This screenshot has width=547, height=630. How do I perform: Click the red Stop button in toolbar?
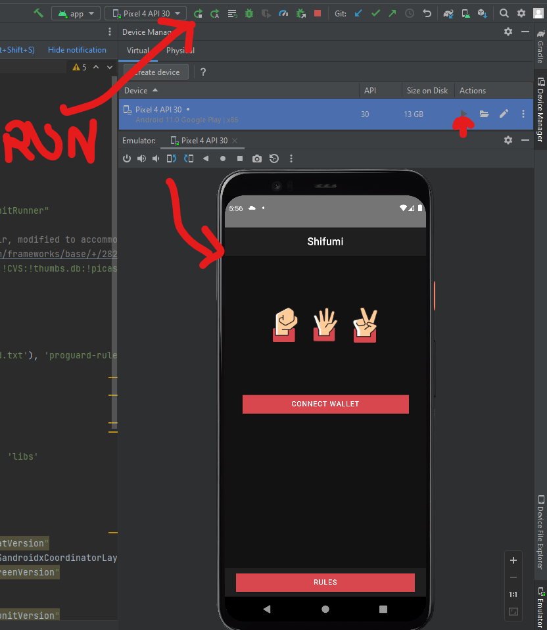[318, 13]
